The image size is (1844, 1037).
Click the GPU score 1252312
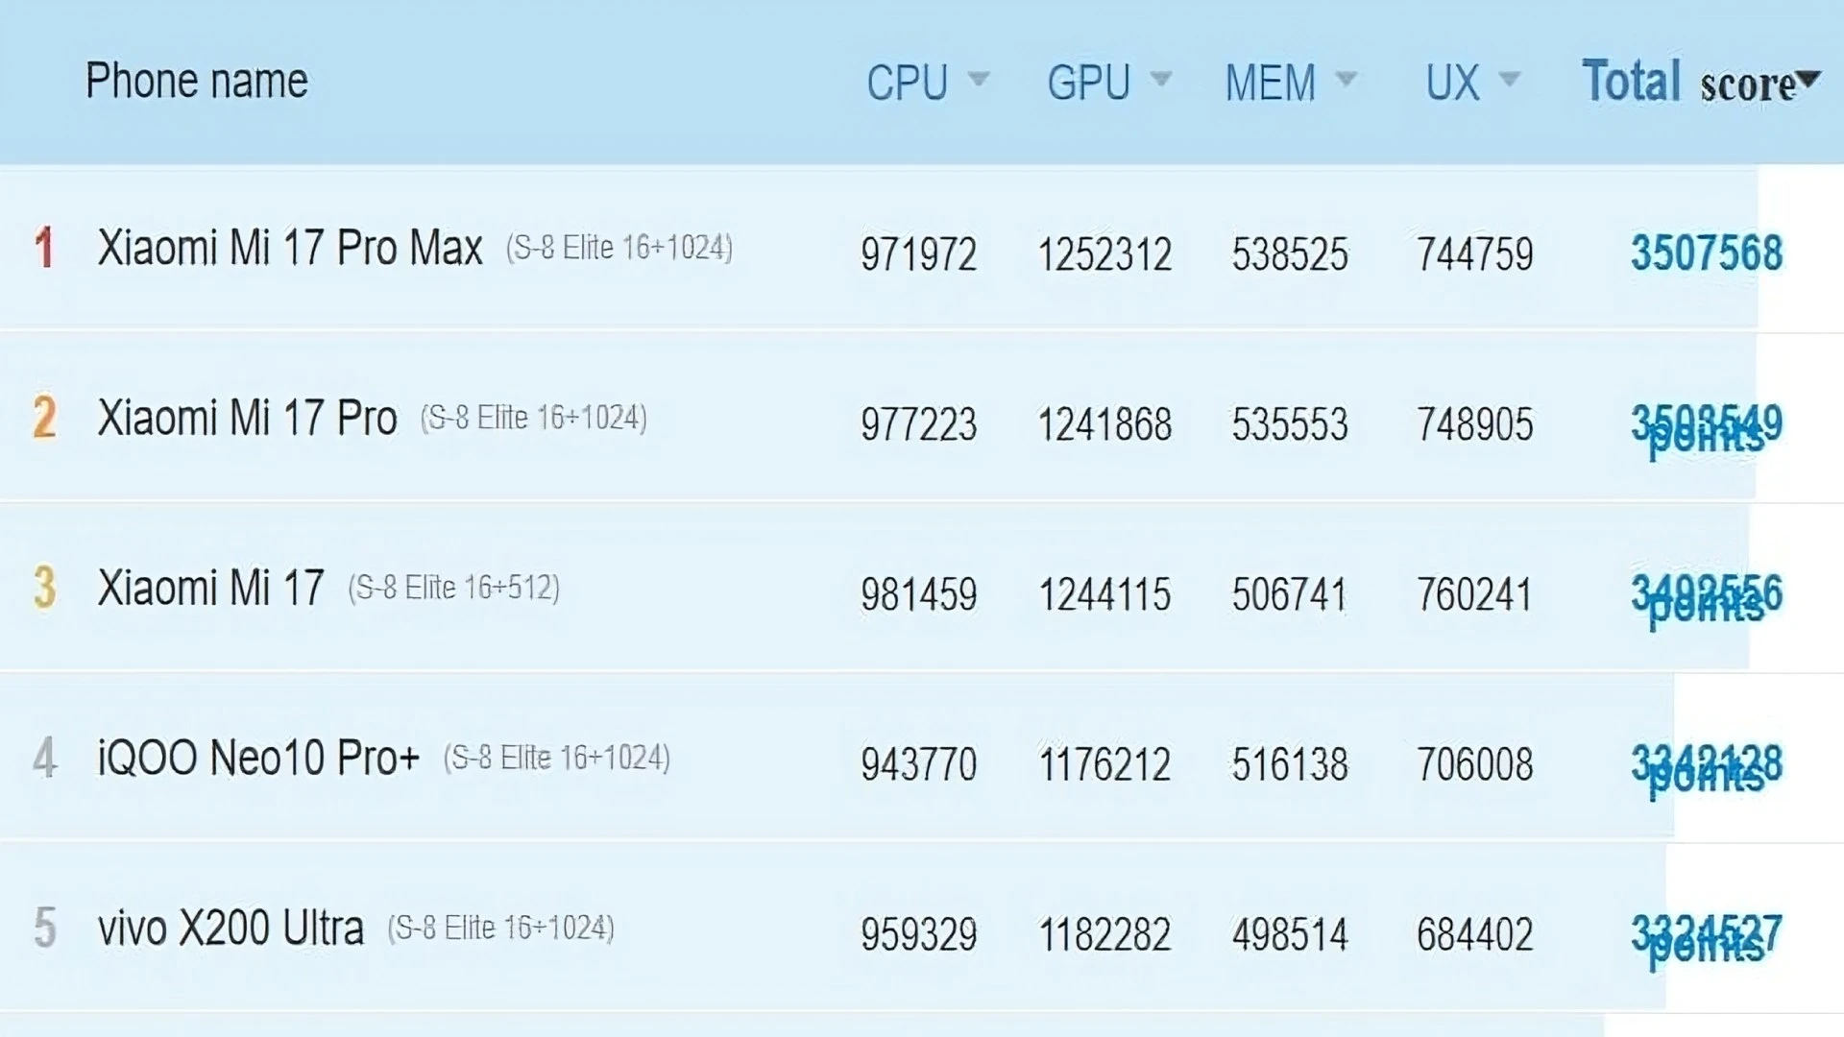coord(1104,254)
